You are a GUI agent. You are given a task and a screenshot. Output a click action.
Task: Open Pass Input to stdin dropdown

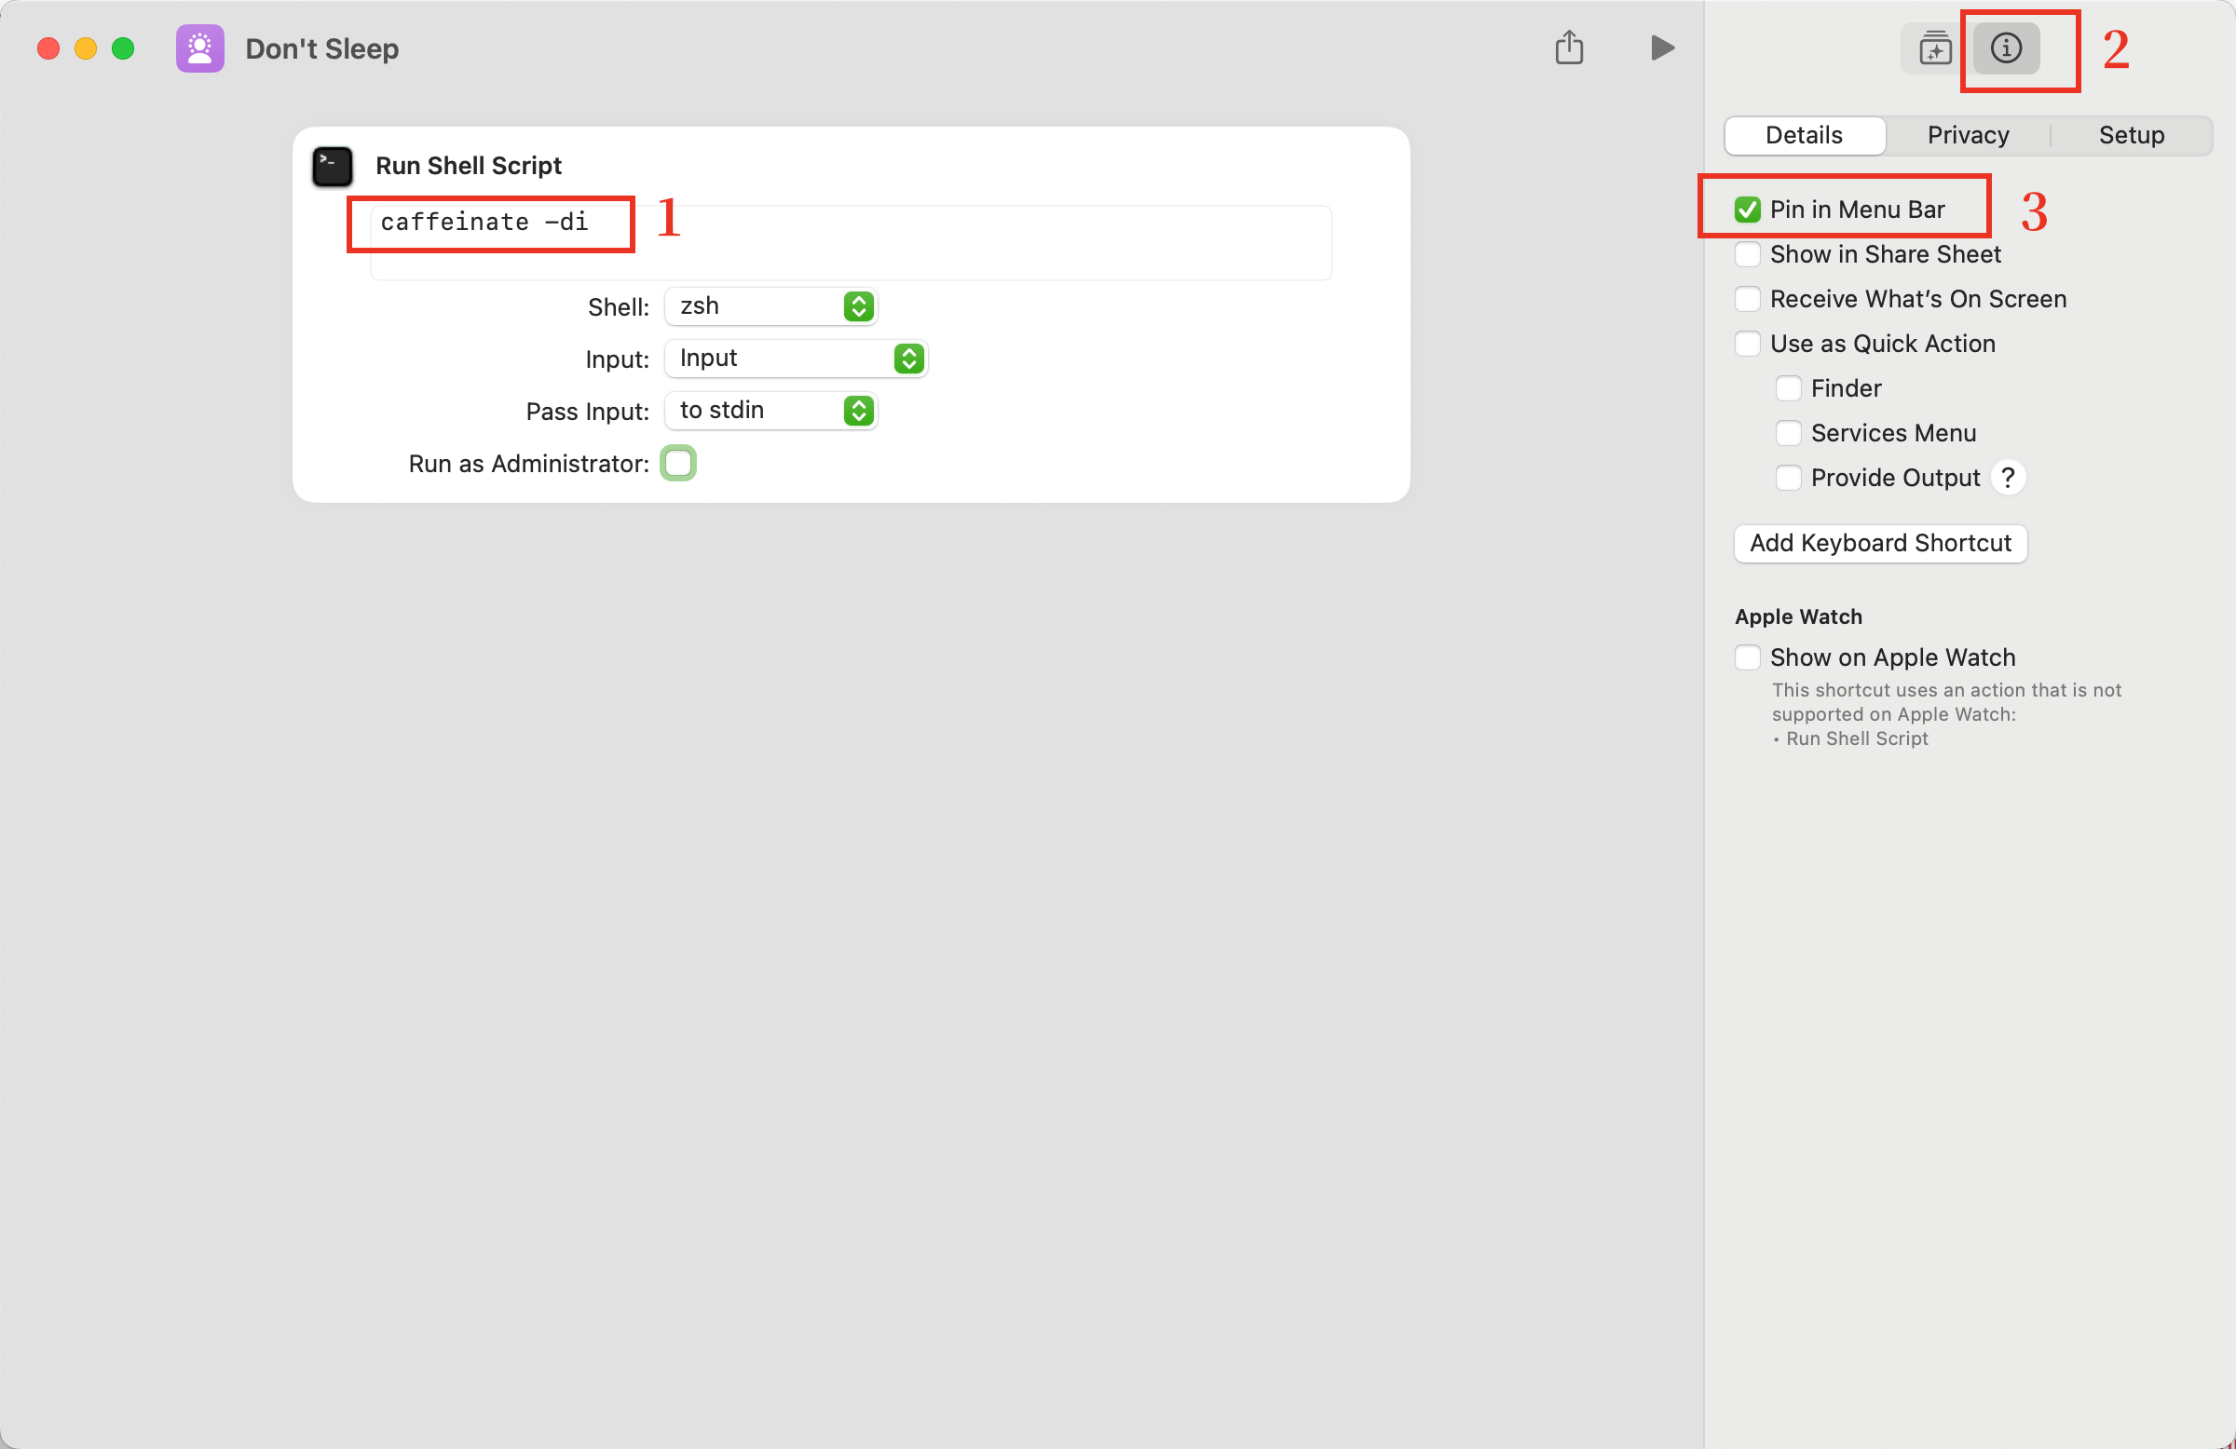click(x=771, y=412)
